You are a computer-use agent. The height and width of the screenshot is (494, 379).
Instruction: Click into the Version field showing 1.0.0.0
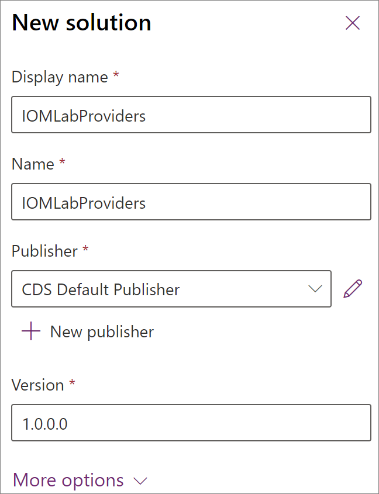pyautogui.click(x=191, y=423)
